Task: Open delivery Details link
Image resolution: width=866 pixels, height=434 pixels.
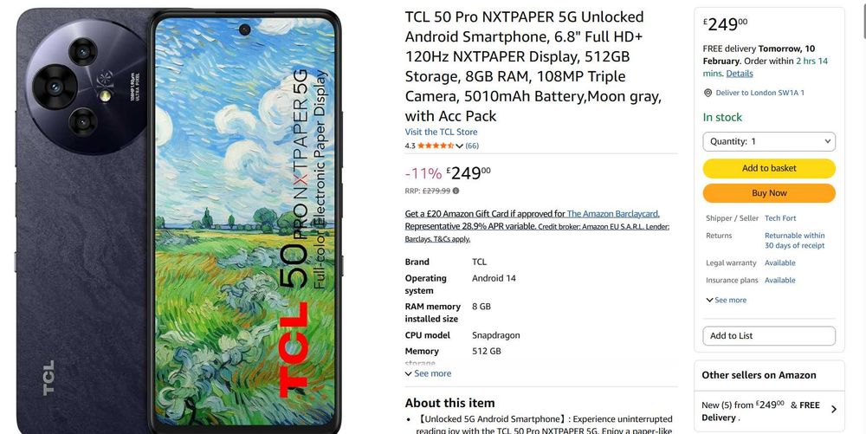Action: pos(739,74)
